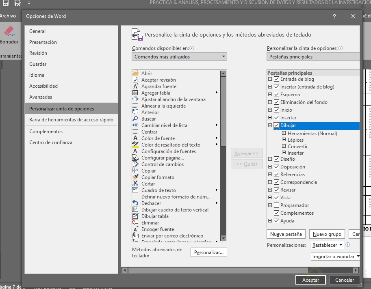Uncheck the Entrada de blog tab
Viewport: 371px width, 289px height.
(276, 79)
